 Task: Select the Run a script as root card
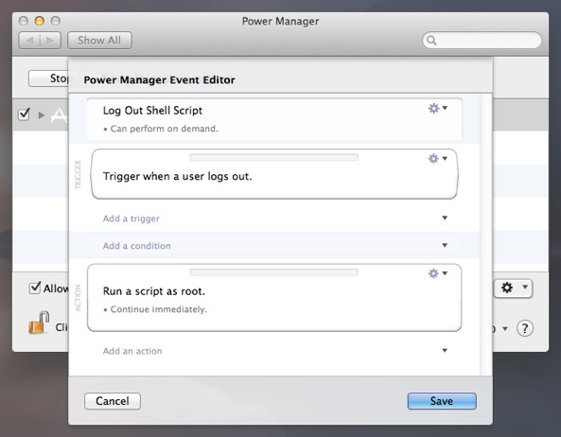pos(274,298)
